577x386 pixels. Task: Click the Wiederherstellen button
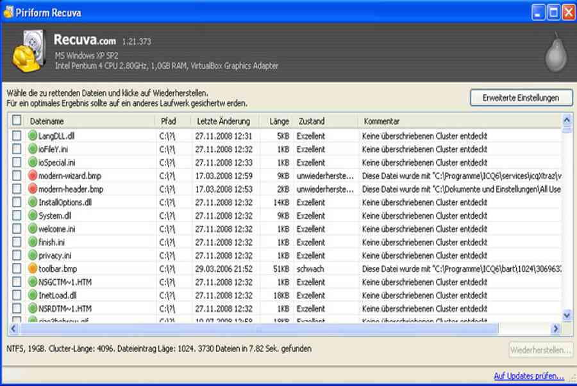point(540,350)
